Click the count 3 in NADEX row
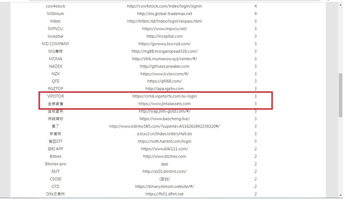Viewport: 345px width, 215px height. pos(255,66)
